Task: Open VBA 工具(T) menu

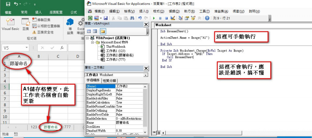Action: point(204,11)
